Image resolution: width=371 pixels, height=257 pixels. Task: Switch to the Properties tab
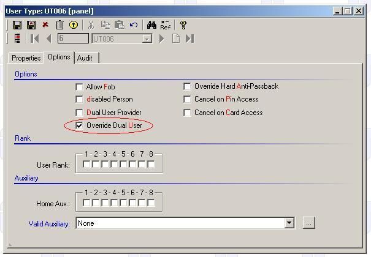[26, 58]
